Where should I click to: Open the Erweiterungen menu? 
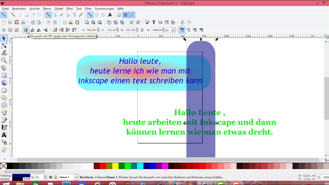pos(104,9)
